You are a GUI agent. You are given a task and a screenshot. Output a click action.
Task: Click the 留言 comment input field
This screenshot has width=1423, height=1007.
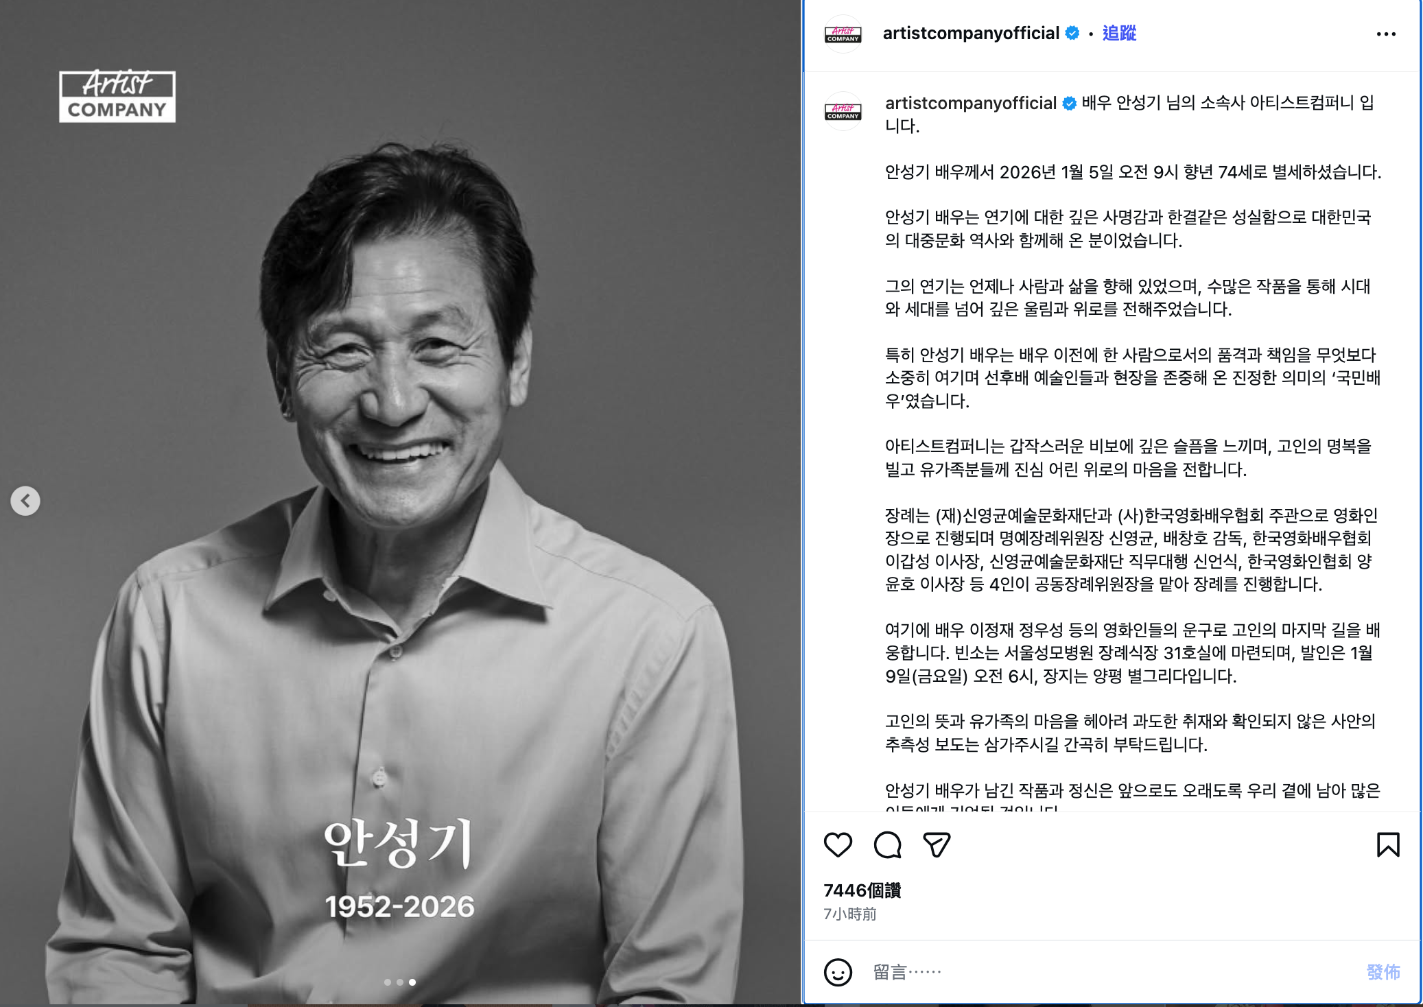1112,972
